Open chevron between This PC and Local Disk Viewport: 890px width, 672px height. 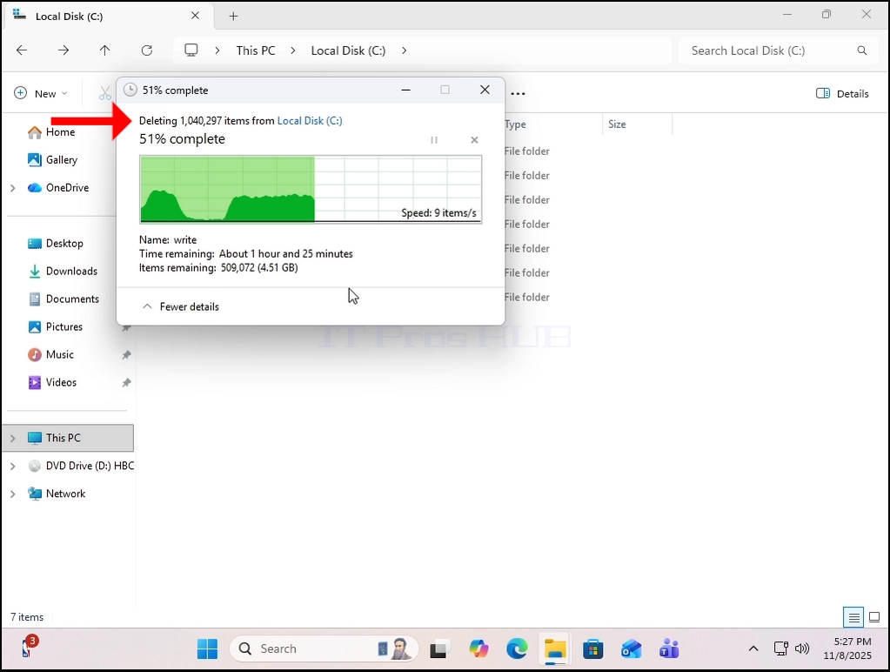pyautogui.click(x=293, y=50)
